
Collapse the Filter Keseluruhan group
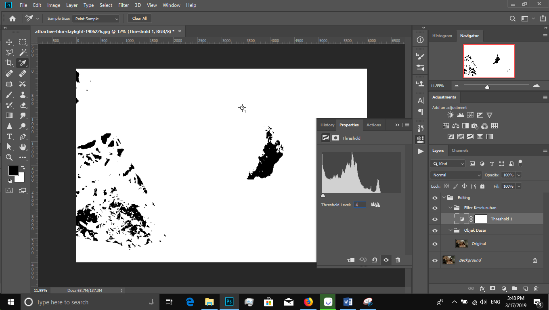(451, 208)
